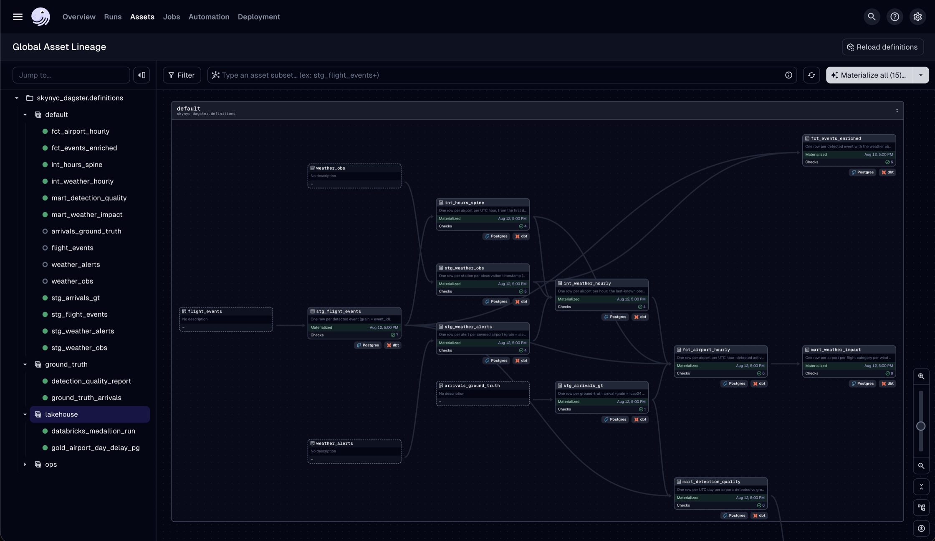Collapse the lakehouse group in sidebar
The height and width of the screenshot is (541, 935).
(25, 415)
